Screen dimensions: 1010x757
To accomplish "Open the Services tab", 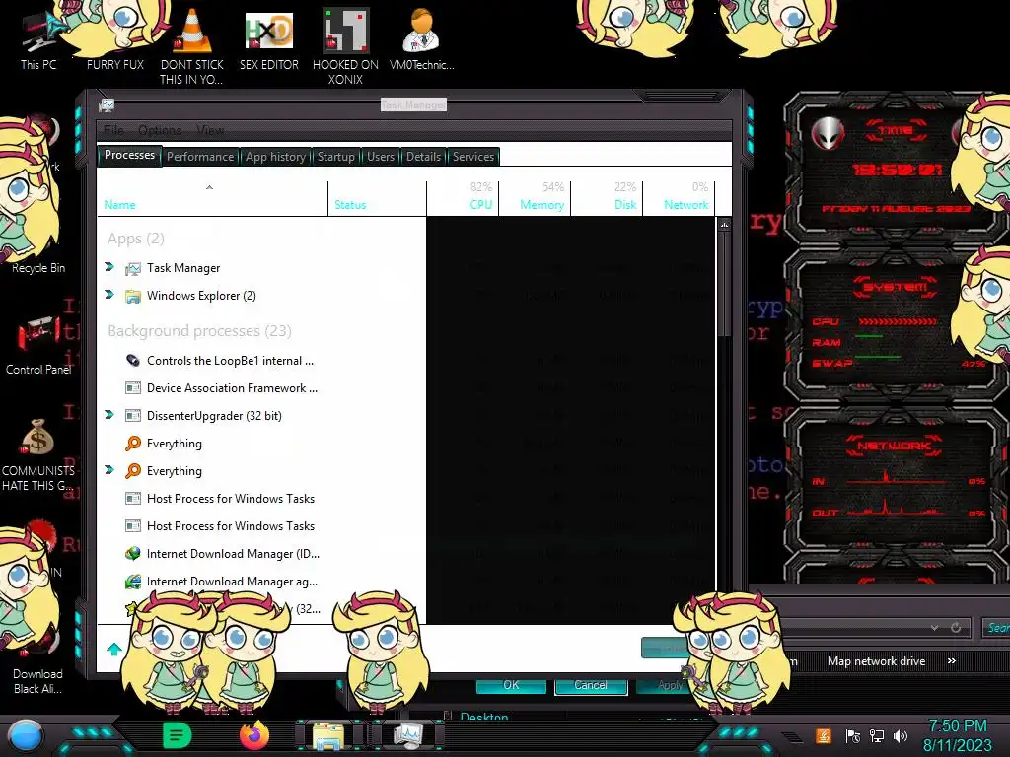I will [473, 157].
